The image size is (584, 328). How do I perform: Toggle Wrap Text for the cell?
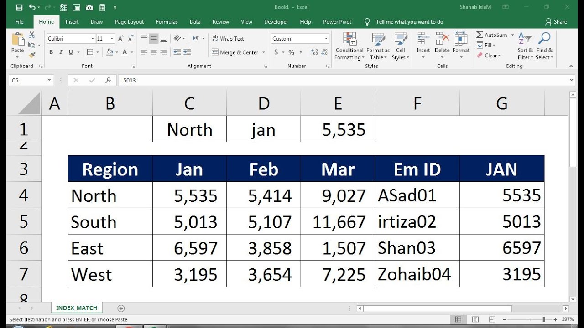pyautogui.click(x=228, y=39)
